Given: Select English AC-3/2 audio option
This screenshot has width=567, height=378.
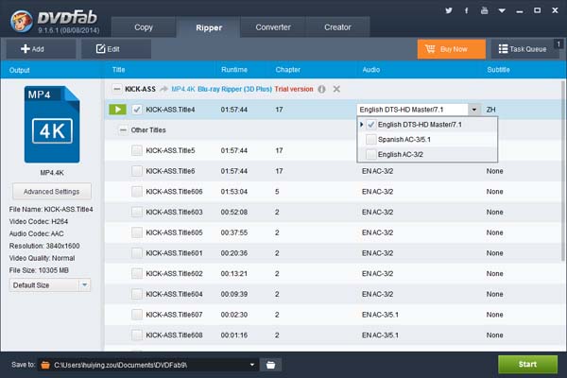Looking at the screenshot, I should pyautogui.click(x=427, y=154).
